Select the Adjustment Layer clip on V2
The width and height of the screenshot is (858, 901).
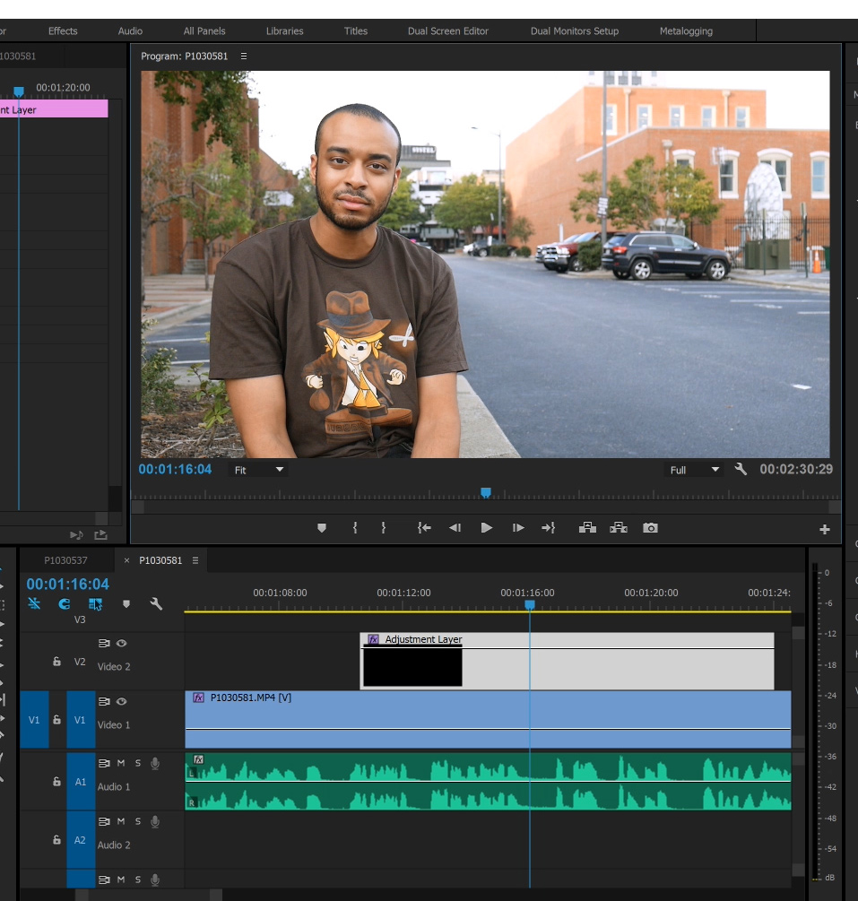point(567,661)
